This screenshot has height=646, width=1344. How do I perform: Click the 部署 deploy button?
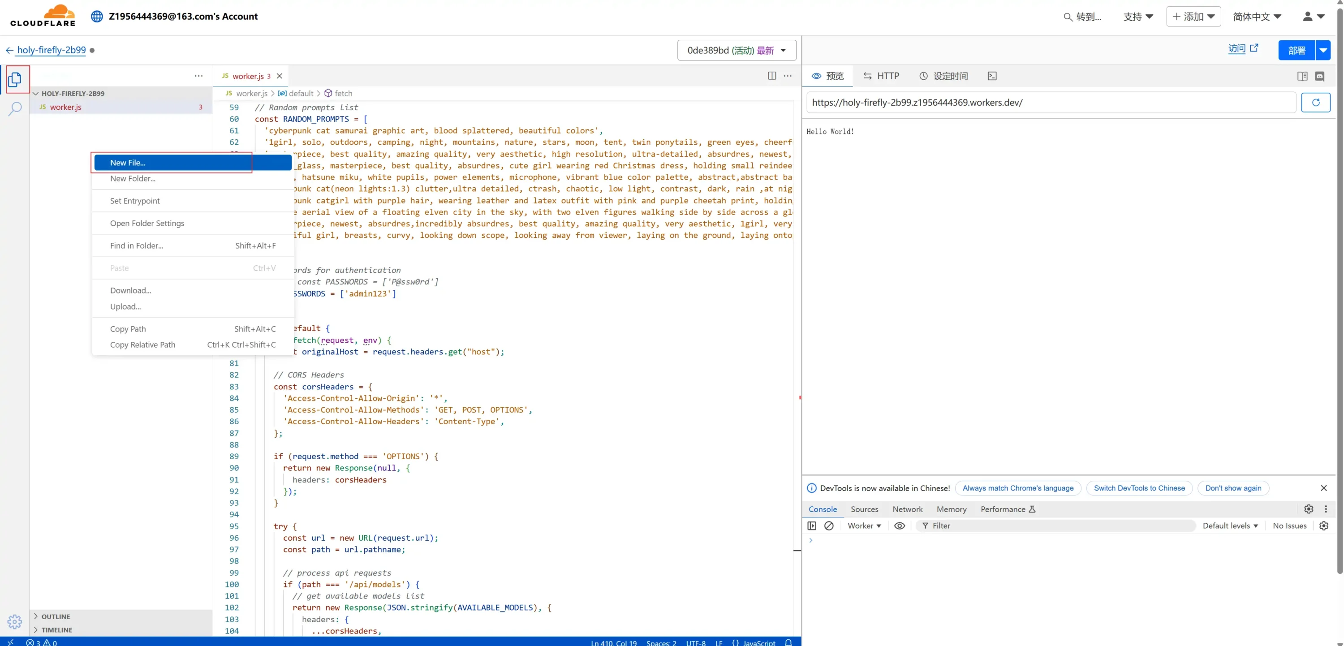[1296, 50]
